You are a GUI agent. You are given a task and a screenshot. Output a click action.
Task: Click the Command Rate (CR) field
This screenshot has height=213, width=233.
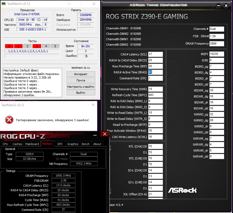(x=155, y=78)
